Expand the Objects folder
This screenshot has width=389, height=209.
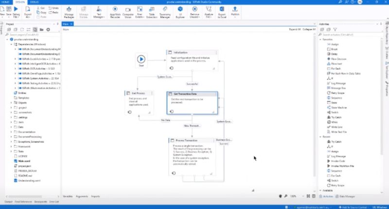click(x=11, y=103)
